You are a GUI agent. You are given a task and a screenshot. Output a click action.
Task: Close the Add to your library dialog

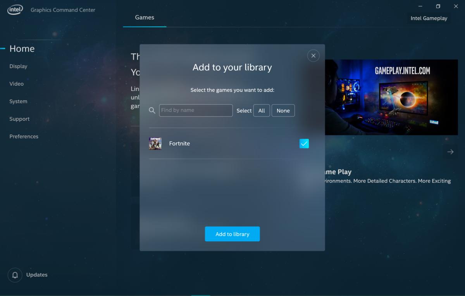313,55
